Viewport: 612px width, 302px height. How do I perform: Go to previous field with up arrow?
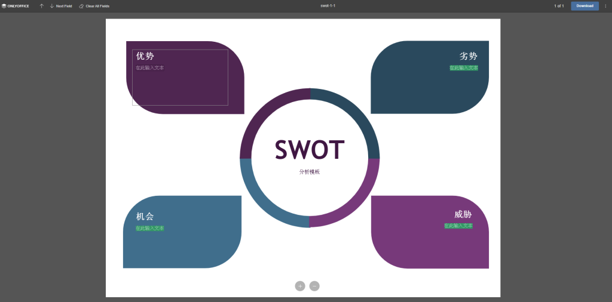(42, 6)
